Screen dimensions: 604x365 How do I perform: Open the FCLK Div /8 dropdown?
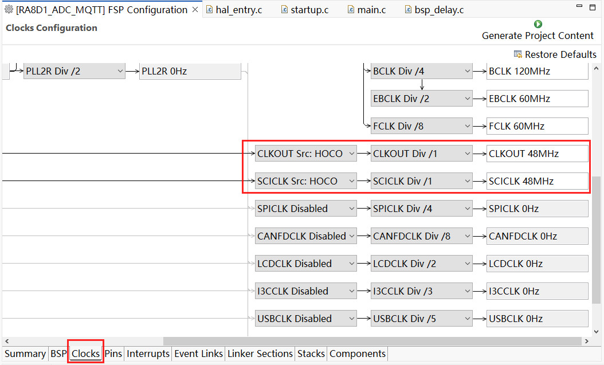click(421, 126)
